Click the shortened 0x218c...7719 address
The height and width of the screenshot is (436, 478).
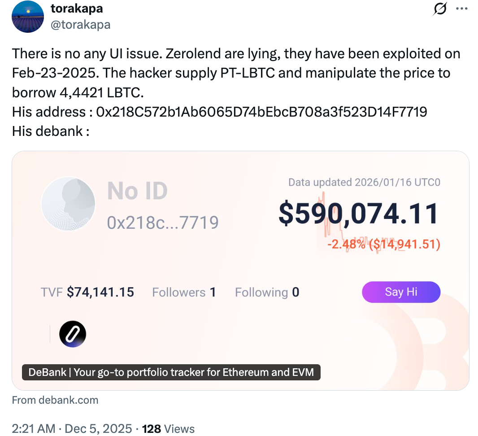click(162, 222)
